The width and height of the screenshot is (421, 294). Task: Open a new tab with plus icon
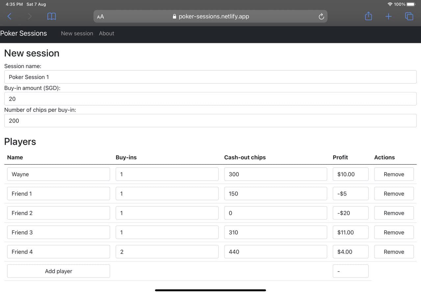click(x=388, y=16)
